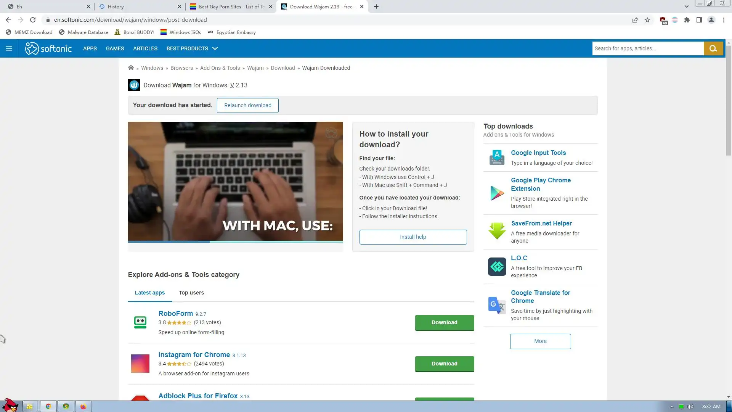This screenshot has width=732, height=412.
Task: Toggle the Chrome side panel
Action: pos(699,20)
